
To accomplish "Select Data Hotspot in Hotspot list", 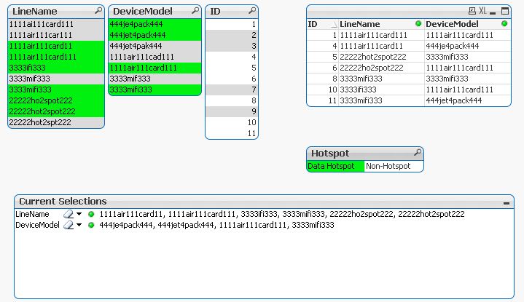I will pyautogui.click(x=335, y=166).
